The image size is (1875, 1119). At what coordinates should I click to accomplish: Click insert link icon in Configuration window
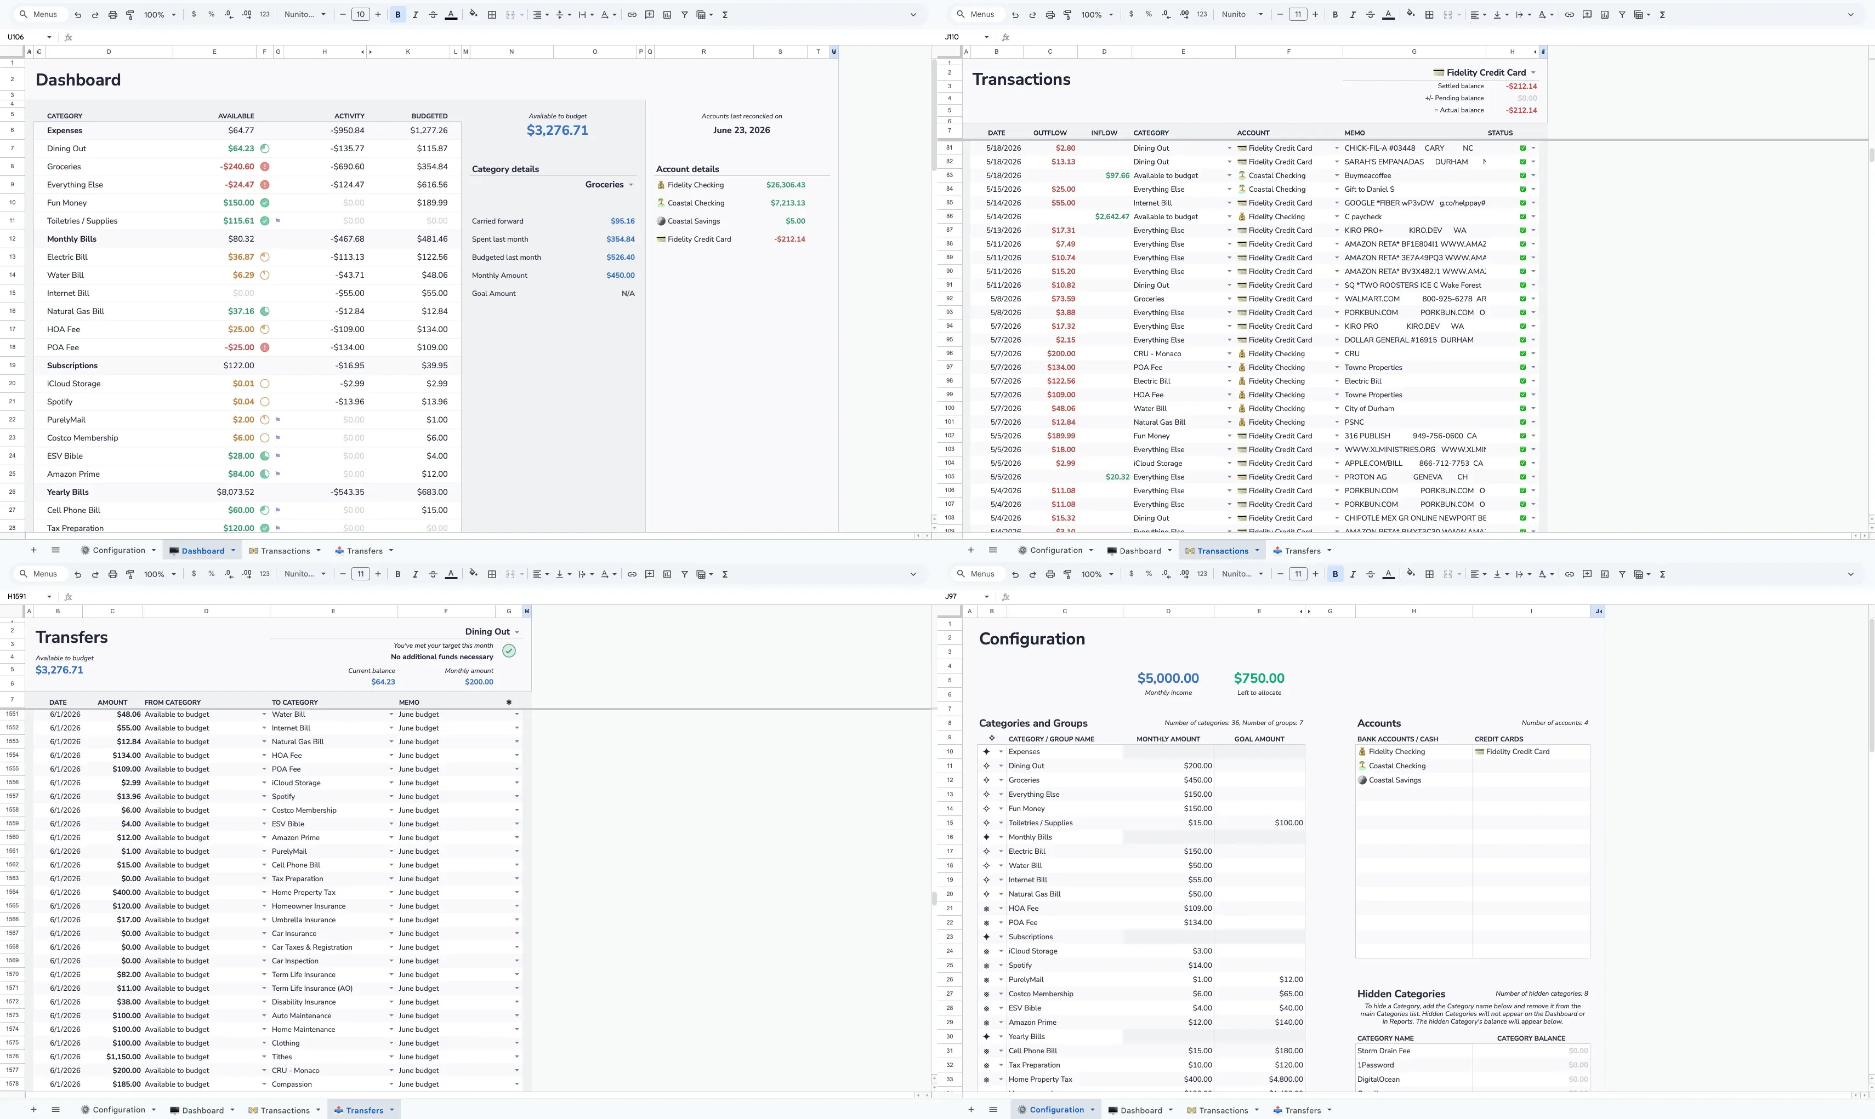[1569, 574]
